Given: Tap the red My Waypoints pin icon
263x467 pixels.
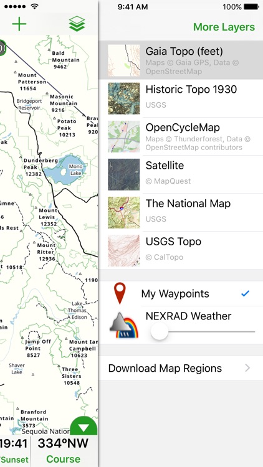Looking at the screenshot, I should point(120,293).
